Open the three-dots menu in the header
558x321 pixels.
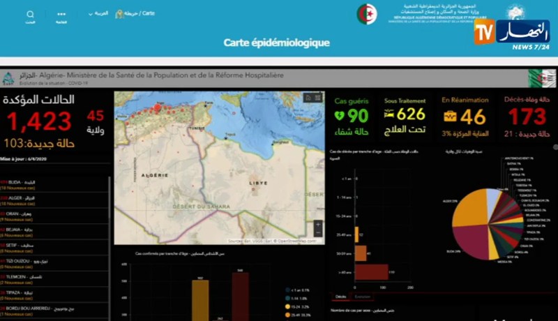(x=61, y=14)
